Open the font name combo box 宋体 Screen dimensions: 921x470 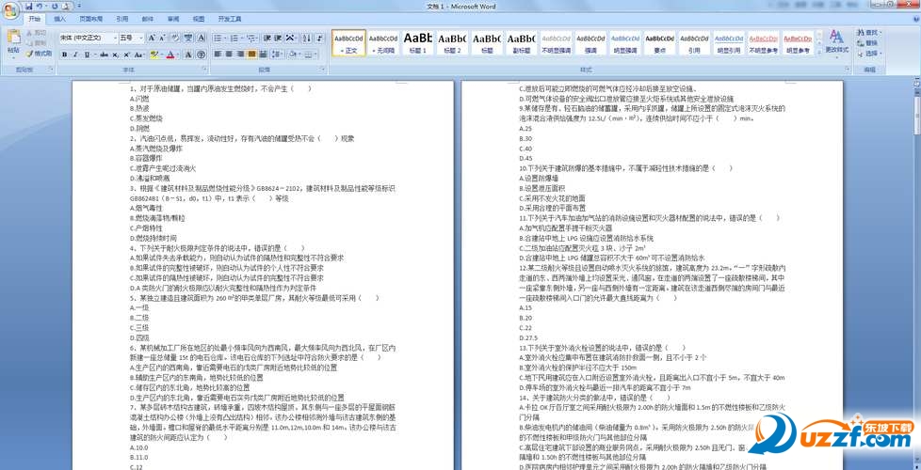coord(89,39)
